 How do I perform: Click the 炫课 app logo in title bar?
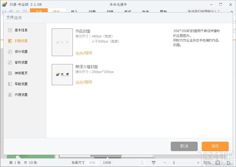[x=5, y=4]
